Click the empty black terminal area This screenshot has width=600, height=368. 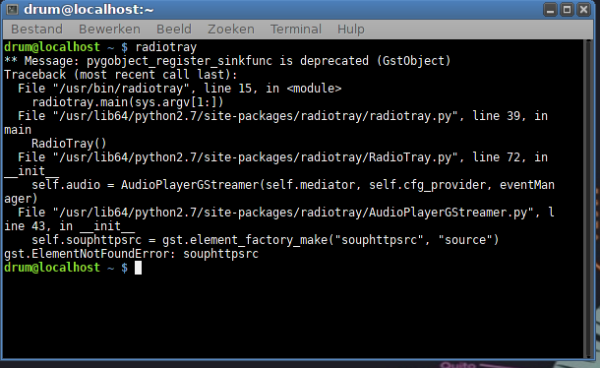293,316
